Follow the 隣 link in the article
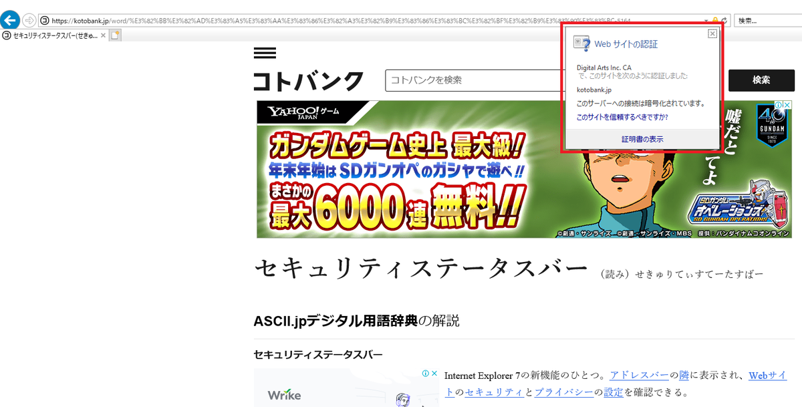The height and width of the screenshot is (407, 802). [684, 376]
